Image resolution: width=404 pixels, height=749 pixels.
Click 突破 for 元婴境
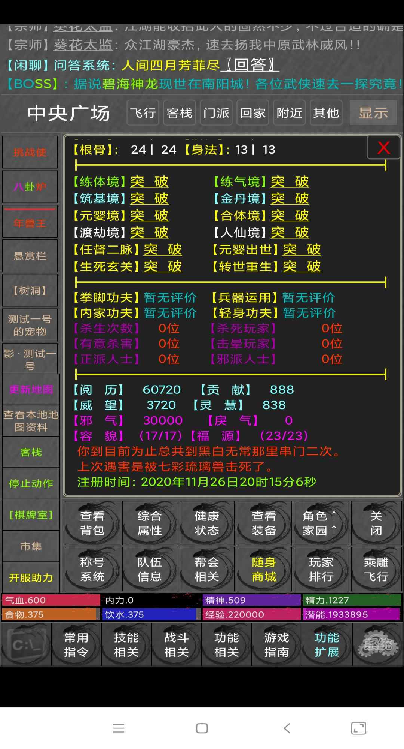149,215
